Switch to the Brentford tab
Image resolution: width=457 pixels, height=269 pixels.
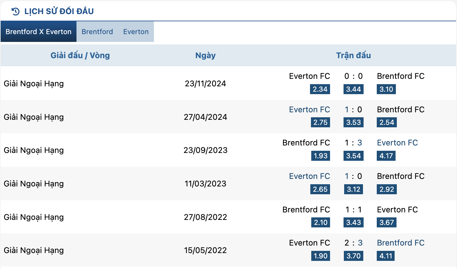[97, 32]
